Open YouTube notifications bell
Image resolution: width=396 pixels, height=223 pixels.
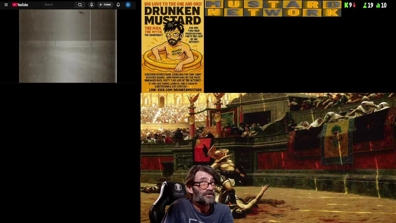pyautogui.click(x=118, y=5)
